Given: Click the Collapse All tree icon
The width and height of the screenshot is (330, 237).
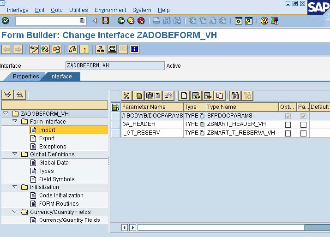Looking at the screenshot, I should tap(20, 95).
